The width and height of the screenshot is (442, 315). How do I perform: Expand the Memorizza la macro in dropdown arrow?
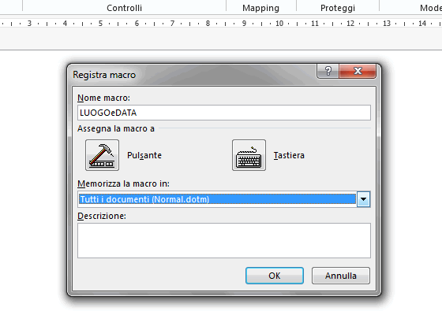pos(363,199)
